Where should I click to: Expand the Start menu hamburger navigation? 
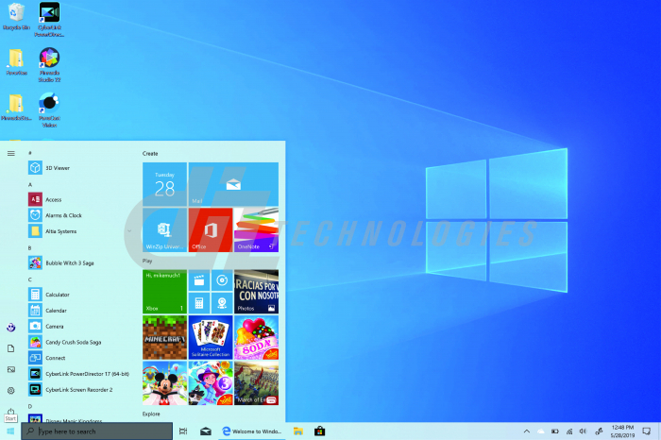(x=10, y=152)
